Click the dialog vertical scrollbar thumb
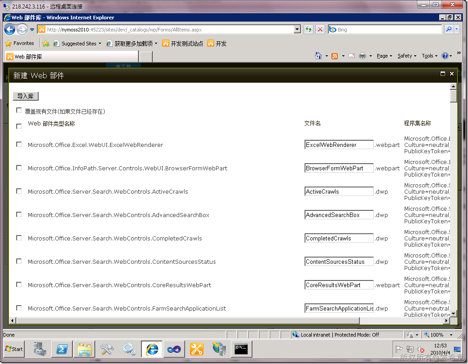This screenshot has height=364, width=468. [453, 96]
